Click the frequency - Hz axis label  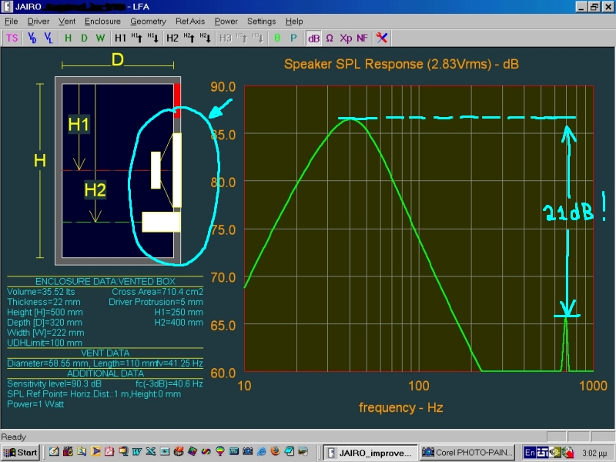(400, 407)
